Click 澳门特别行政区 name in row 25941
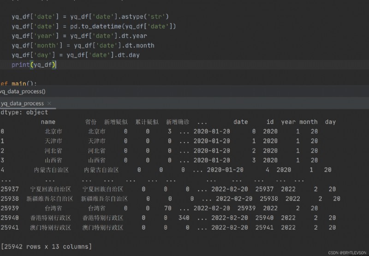The width and height of the screenshot is (369, 256). click(51, 227)
